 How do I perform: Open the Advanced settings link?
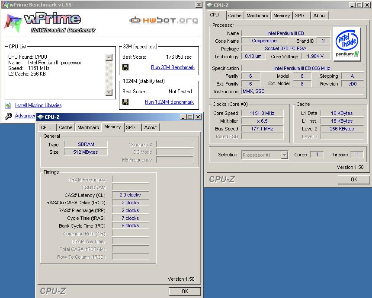(25, 116)
